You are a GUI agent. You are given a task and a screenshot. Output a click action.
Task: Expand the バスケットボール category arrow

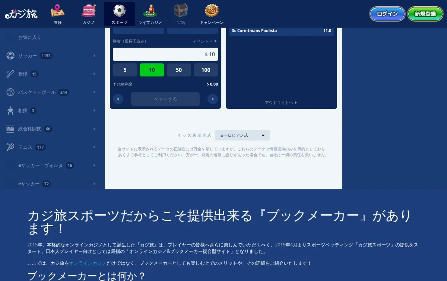(x=95, y=92)
